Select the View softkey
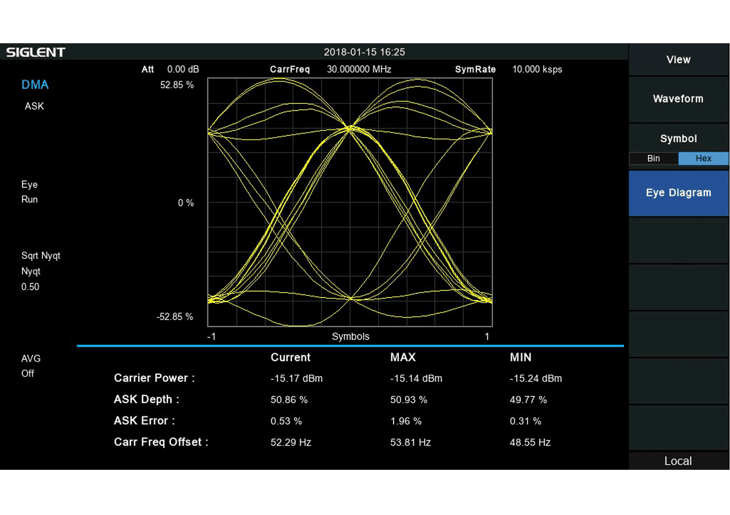Screen dimensions: 730x515 (x=678, y=59)
